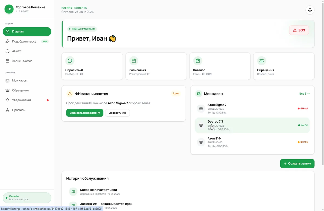Click the Онлайн status panel

27,198
